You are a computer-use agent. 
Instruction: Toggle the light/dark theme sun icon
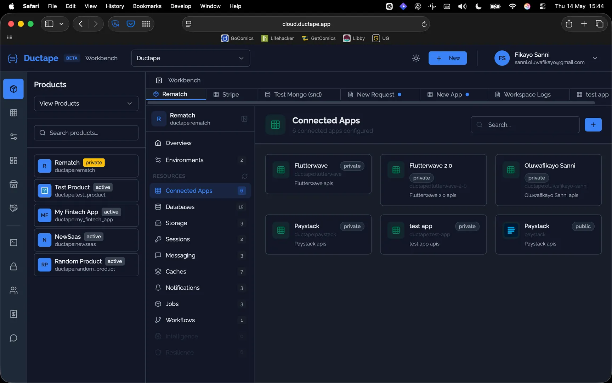pos(416,58)
